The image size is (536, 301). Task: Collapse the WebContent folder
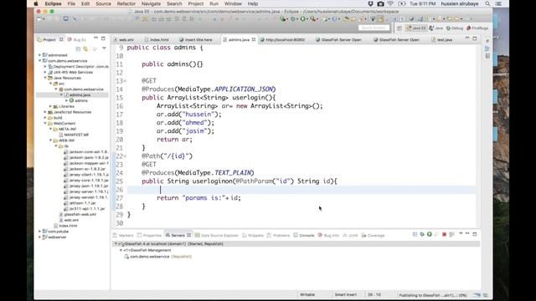coord(45,123)
